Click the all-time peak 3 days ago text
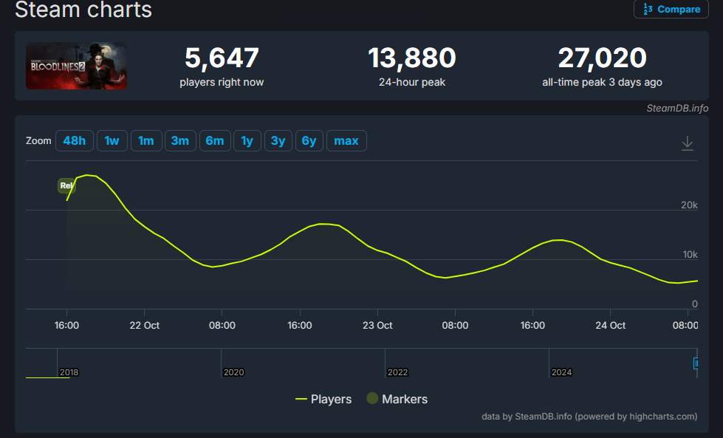 602,82
